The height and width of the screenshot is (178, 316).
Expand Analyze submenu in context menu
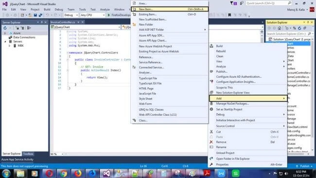(x=247, y=66)
